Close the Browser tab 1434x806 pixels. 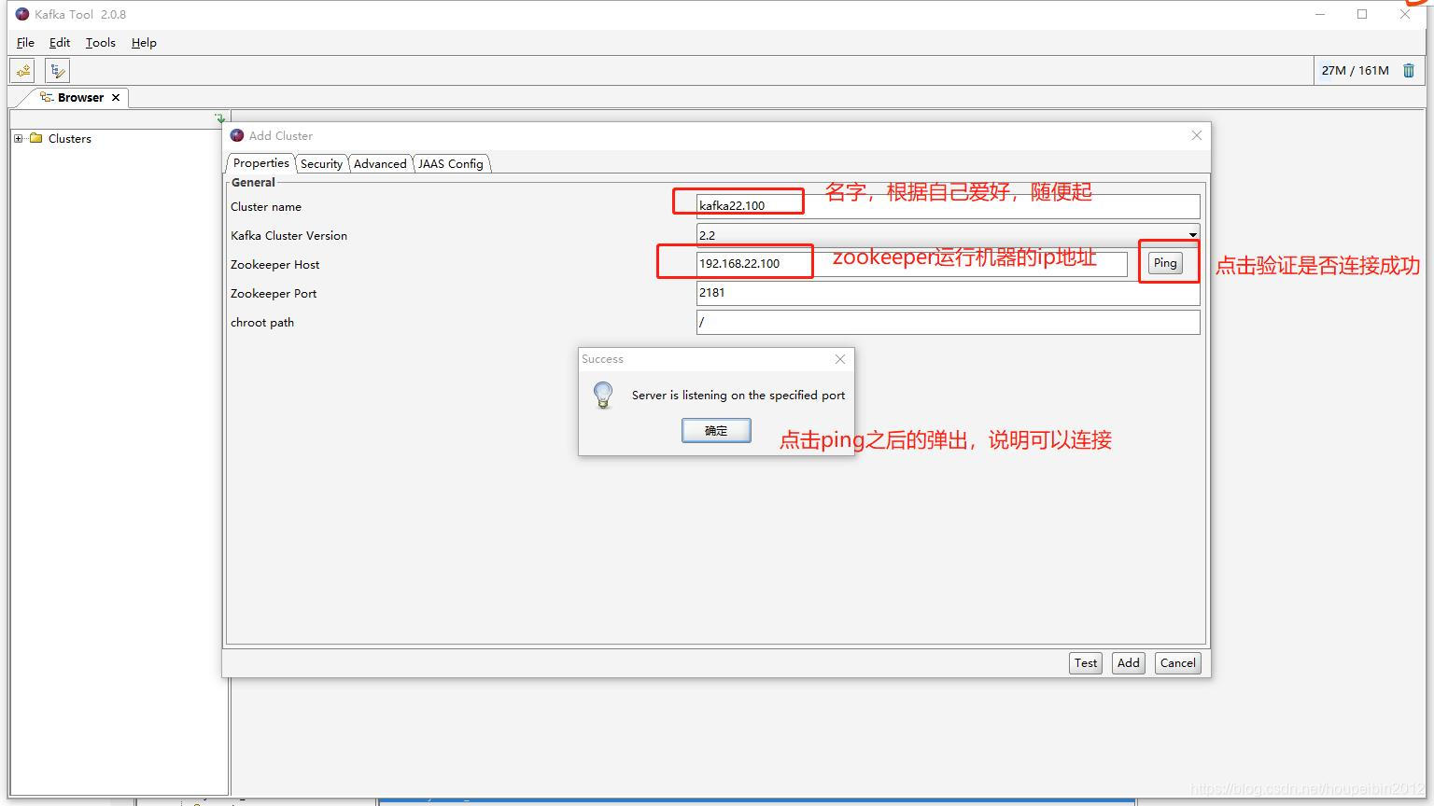click(116, 97)
